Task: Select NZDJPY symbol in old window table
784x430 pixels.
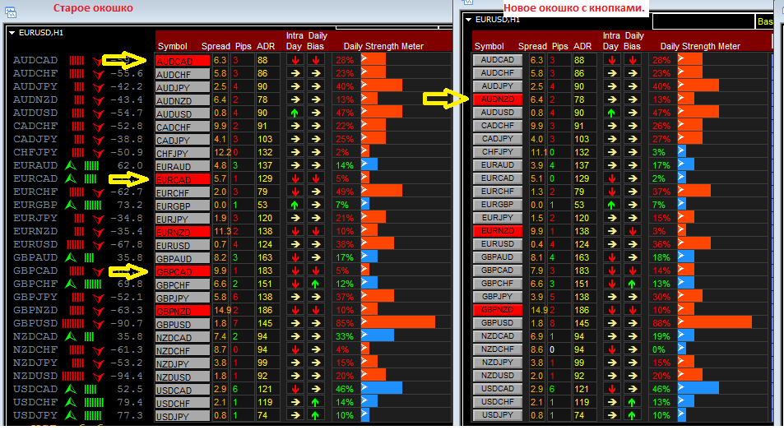Action: coord(183,363)
